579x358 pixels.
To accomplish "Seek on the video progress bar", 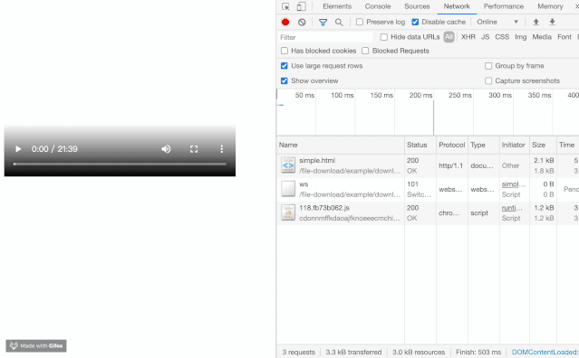I will click(120, 164).
